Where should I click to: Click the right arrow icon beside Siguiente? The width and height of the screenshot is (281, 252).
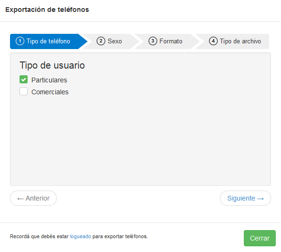pyautogui.click(x=261, y=199)
